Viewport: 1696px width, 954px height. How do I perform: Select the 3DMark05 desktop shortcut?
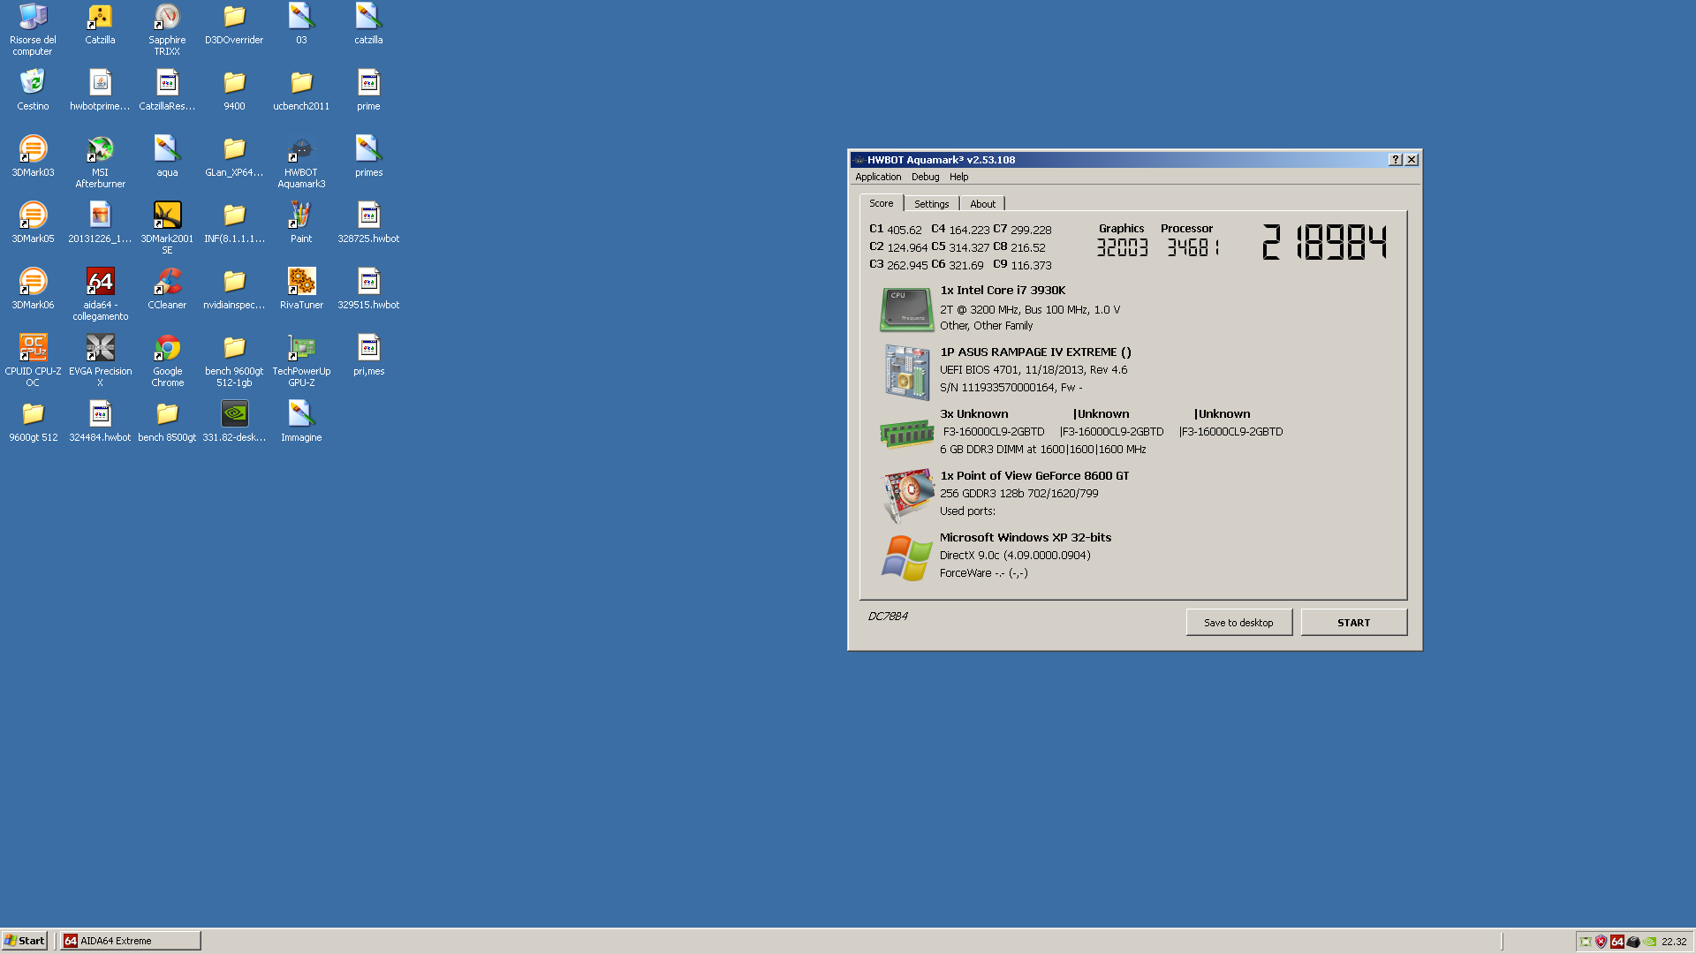tap(33, 222)
